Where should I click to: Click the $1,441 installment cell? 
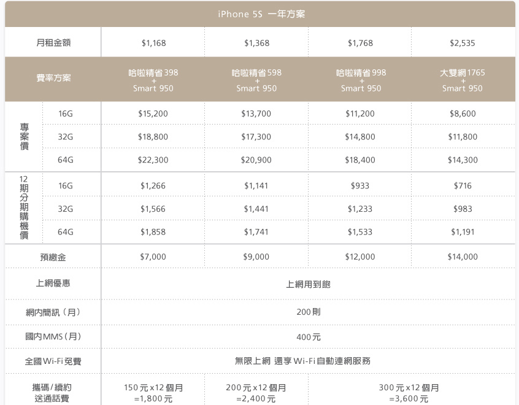tap(256, 209)
